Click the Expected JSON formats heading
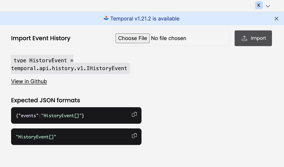Viewport: 284px width, 167px height. pos(45,100)
